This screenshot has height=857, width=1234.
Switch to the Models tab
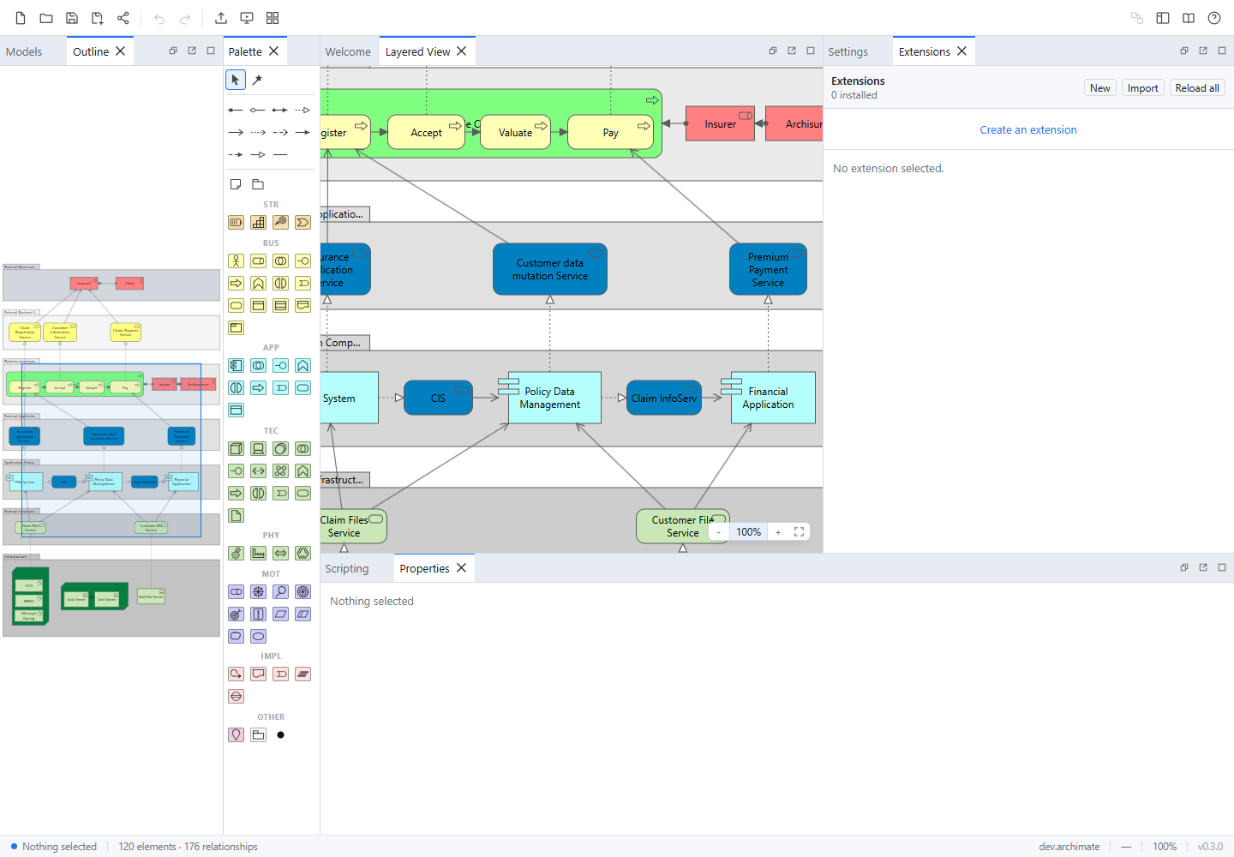tap(24, 51)
